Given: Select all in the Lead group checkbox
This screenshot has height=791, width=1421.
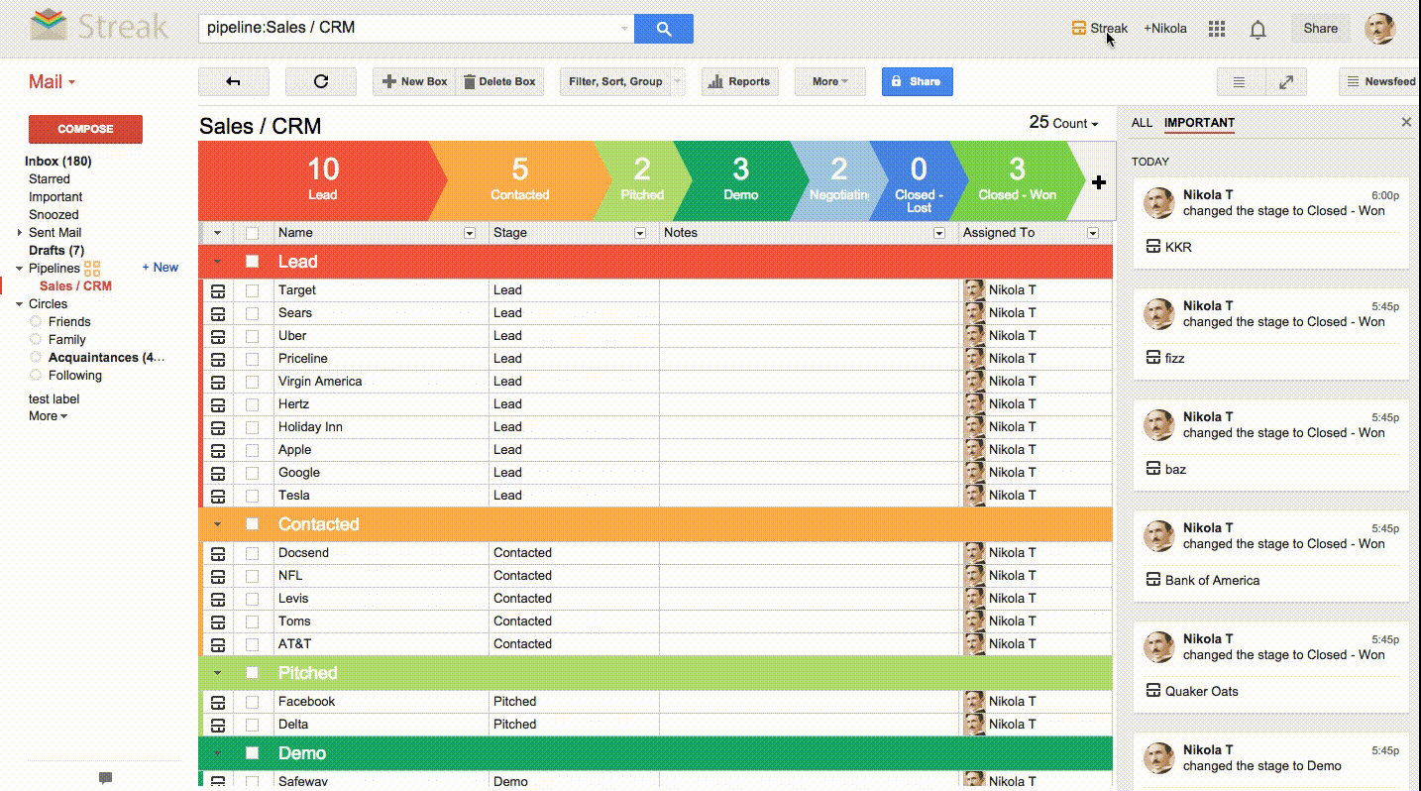Looking at the screenshot, I should [x=252, y=262].
